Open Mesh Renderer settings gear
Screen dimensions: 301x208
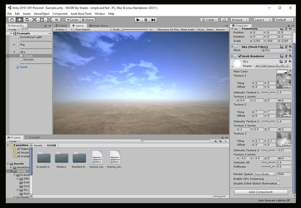click(290, 56)
